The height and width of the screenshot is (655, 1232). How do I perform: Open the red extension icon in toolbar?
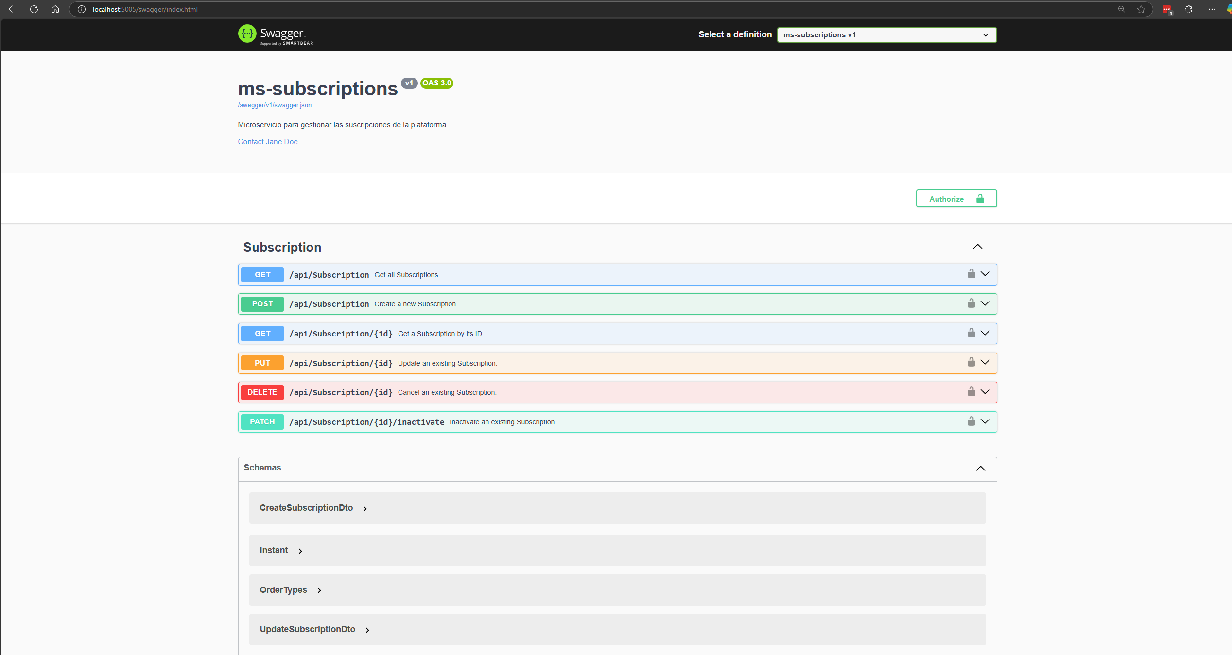(1167, 10)
